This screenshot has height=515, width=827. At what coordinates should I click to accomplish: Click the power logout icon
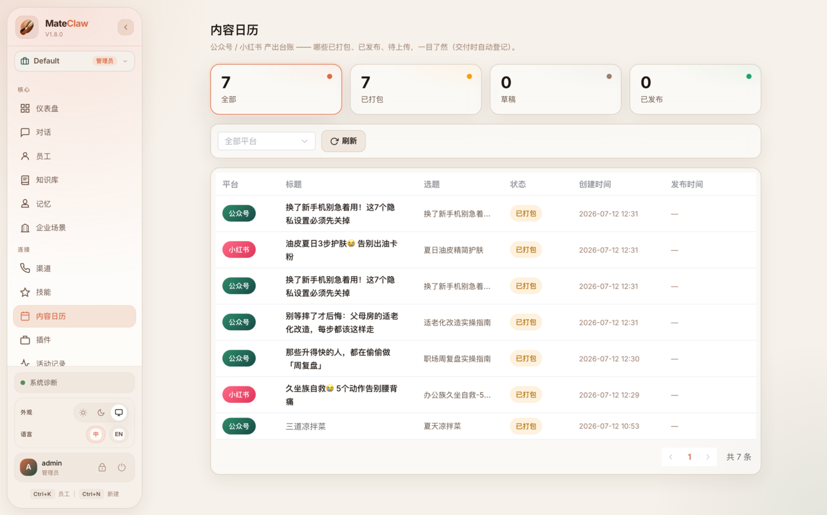(122, 467)
